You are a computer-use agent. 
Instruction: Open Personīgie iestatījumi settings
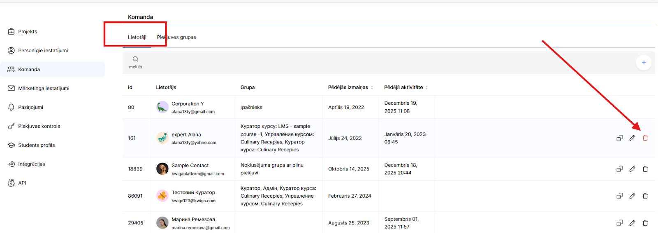[43, 51]
